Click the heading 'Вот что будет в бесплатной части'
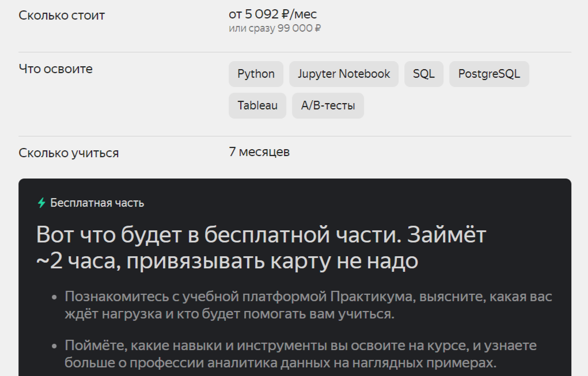The height and width of the screenshot is (376, 588). pos(261,248)
